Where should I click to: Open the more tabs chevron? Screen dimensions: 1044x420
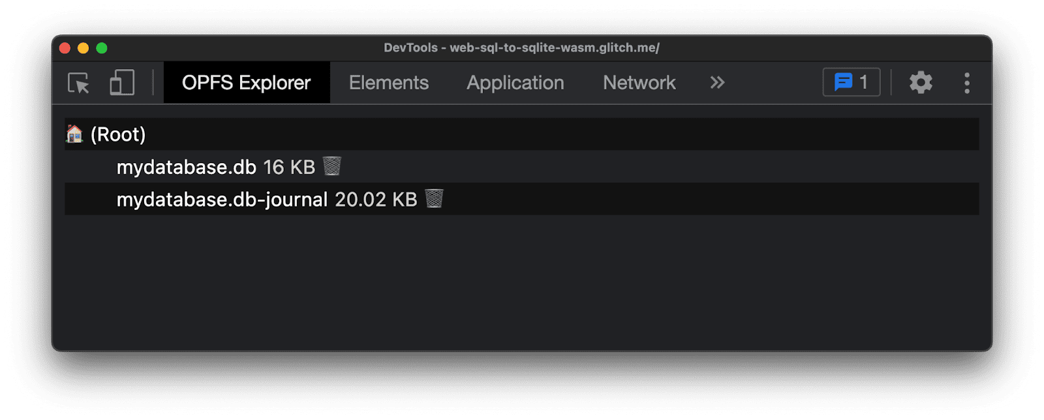(717, 82)
